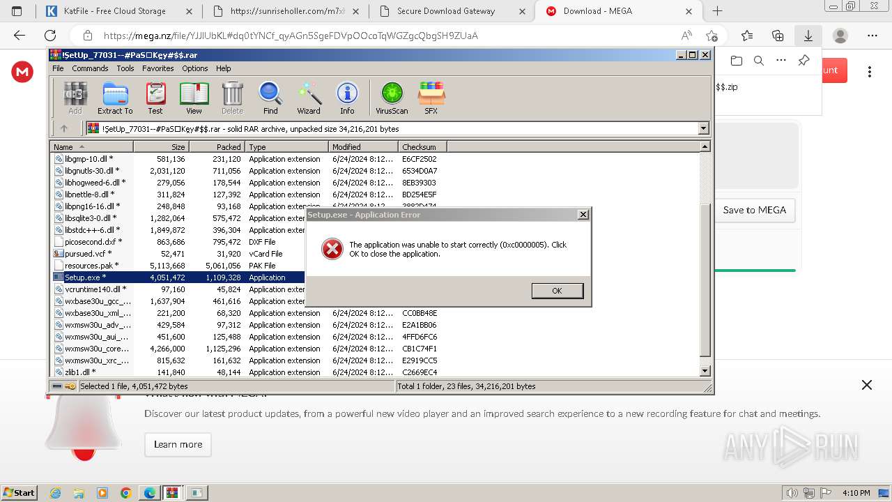Open File Explorer from taskbar
Viewport: 892px width, 502px height.
[79, 493]
